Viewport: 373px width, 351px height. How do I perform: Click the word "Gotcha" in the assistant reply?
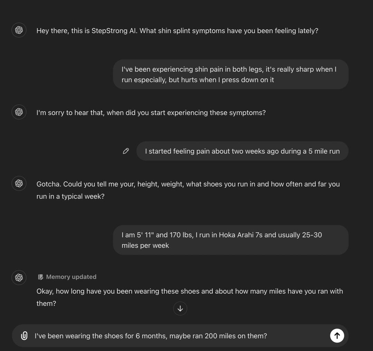(48, 184)
